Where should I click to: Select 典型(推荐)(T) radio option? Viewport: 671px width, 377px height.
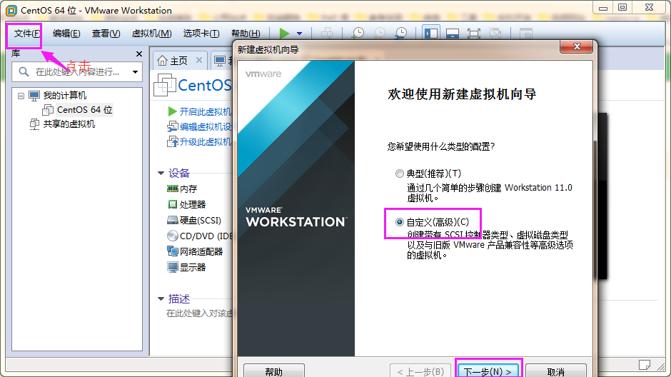(x=399, y=174)
